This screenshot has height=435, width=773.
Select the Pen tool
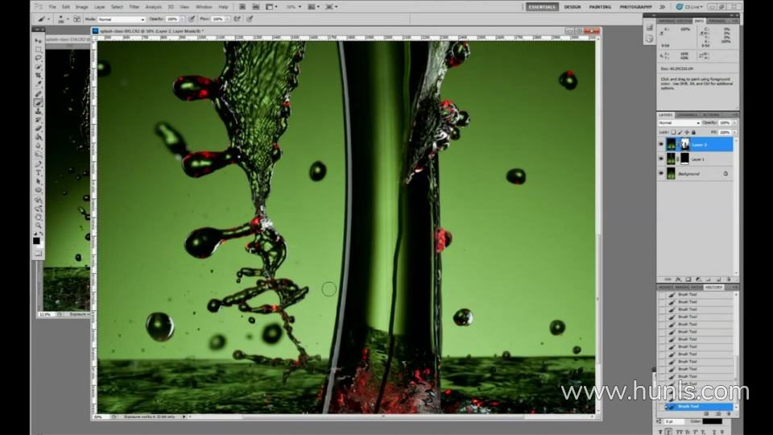39,164
